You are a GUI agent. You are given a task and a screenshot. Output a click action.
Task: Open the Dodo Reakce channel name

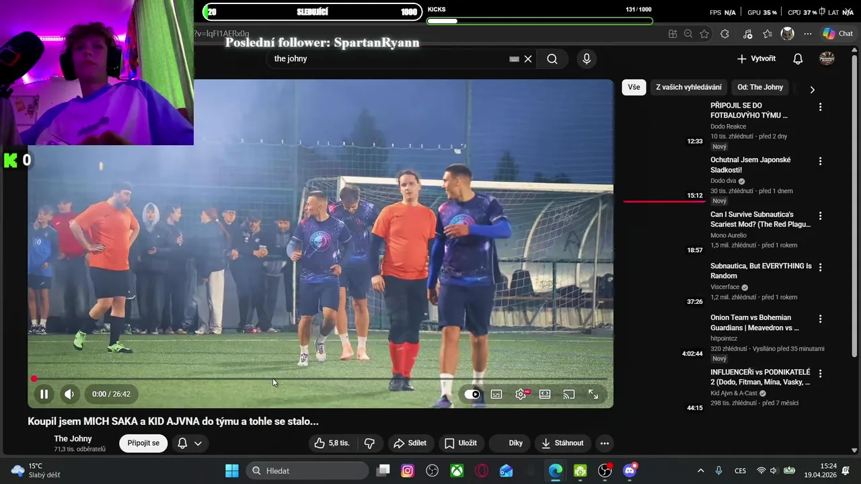(728, 126)
